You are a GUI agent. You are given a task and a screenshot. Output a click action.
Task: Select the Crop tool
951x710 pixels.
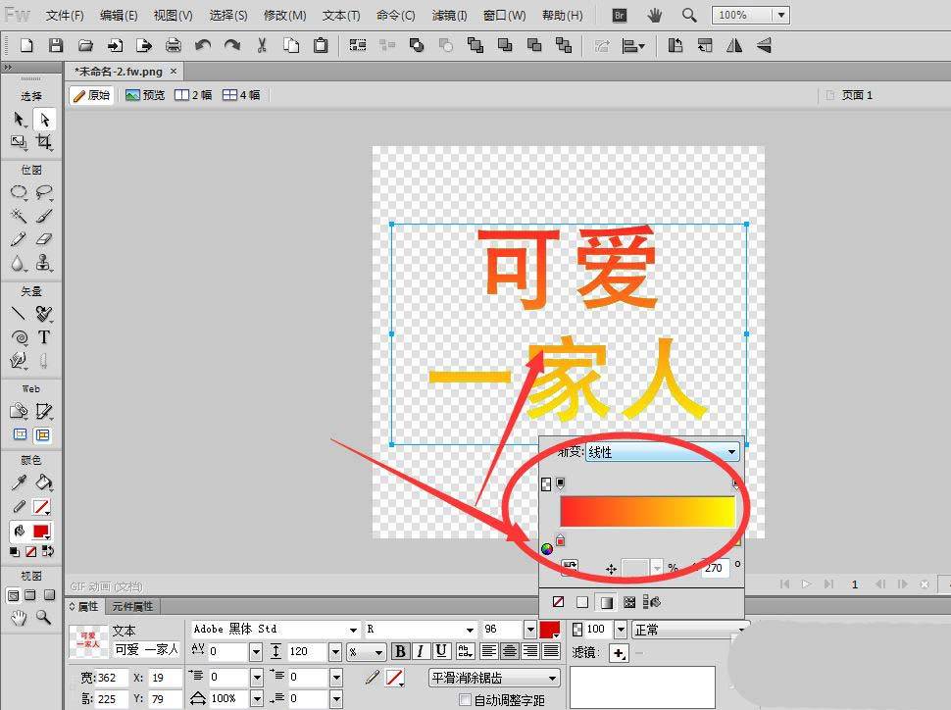click(x=44, y=143)
